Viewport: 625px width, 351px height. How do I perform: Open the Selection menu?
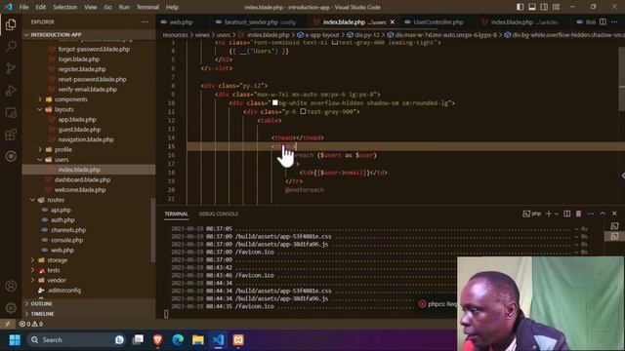[x=65, y=7]
